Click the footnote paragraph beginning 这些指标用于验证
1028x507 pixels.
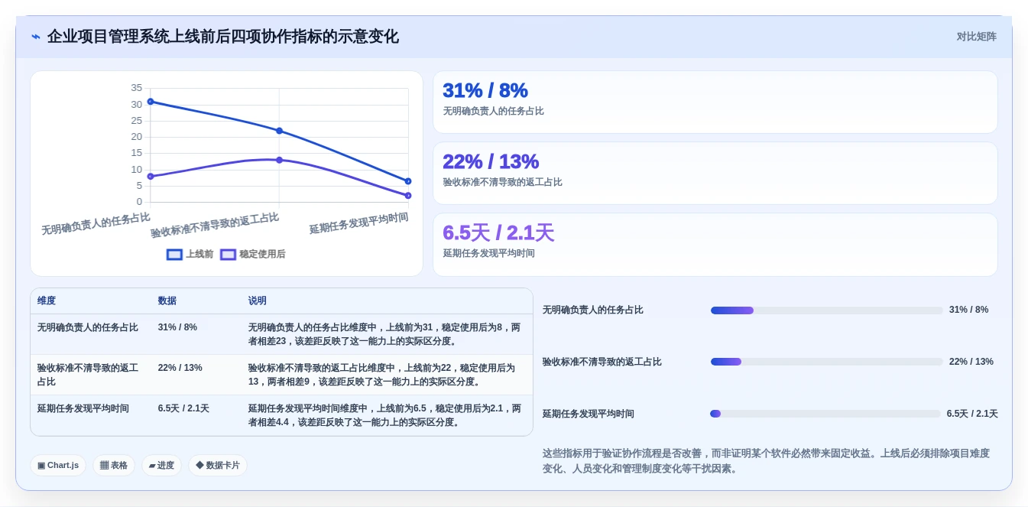point(766,461)
